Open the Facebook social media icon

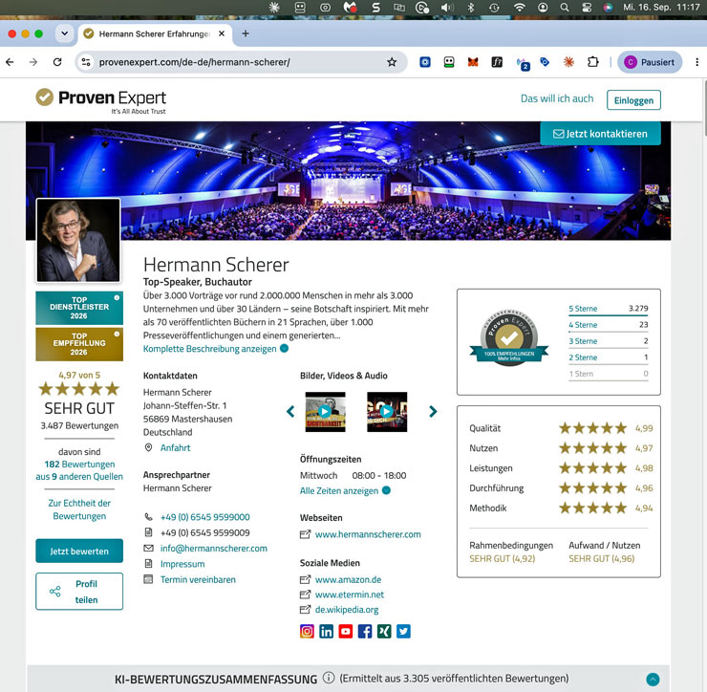tap(365, 631)
